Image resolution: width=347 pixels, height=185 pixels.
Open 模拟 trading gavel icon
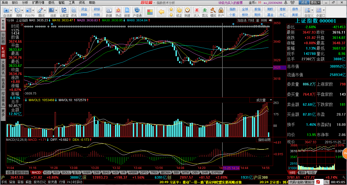point(213,11)
